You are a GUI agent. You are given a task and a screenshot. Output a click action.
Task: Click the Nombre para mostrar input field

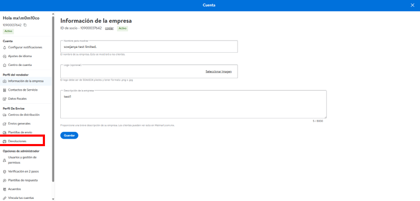(x=149, y=46)
